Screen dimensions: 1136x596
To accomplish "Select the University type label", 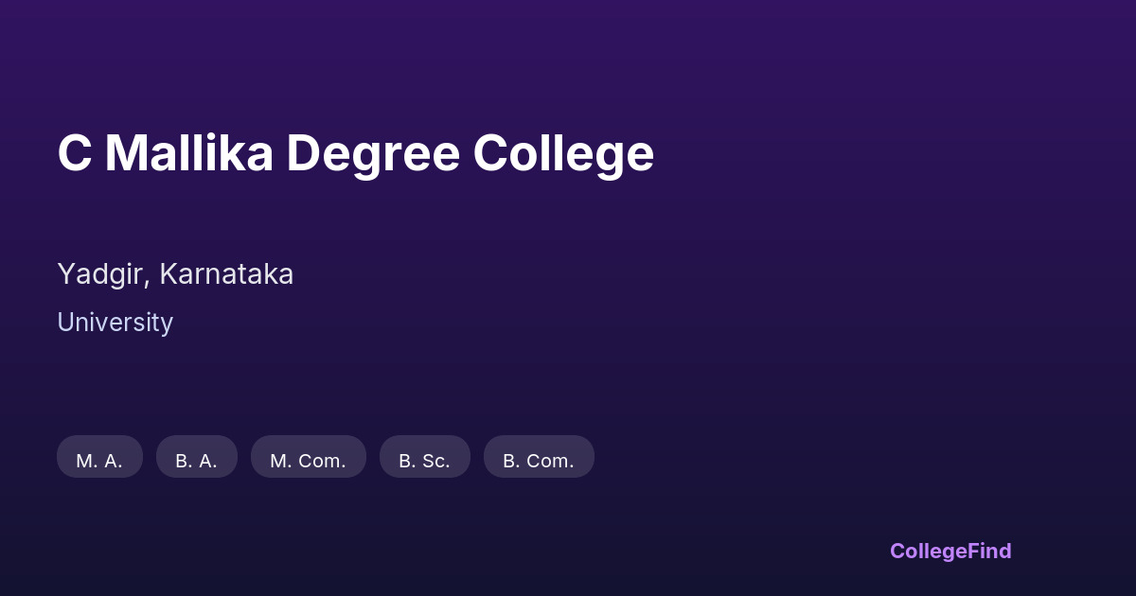I will pyautogui.click(x=115, y=323).
